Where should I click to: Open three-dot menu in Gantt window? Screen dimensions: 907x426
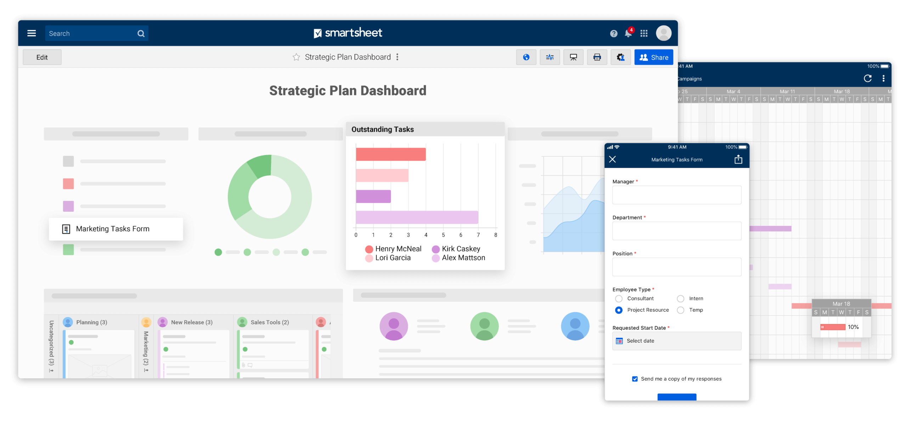pos(883,78)
